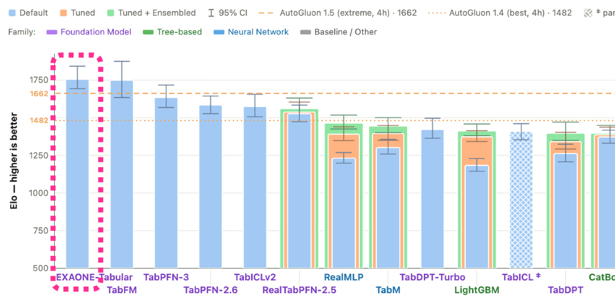Viewport: 615px width, 307px height.
Task: Click the 'Elo — higher is better' axis title
Action: click(14, 161)
